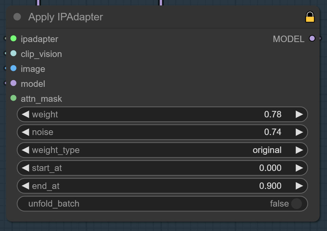Open the weight_type selection widget
The width and height of the screenshot is (327, 231).
click(162, 150)
